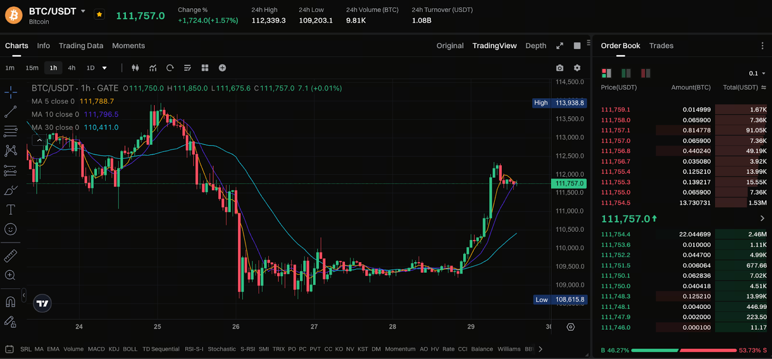Toggle Total(USDT) column display icon

pos(764,87)
